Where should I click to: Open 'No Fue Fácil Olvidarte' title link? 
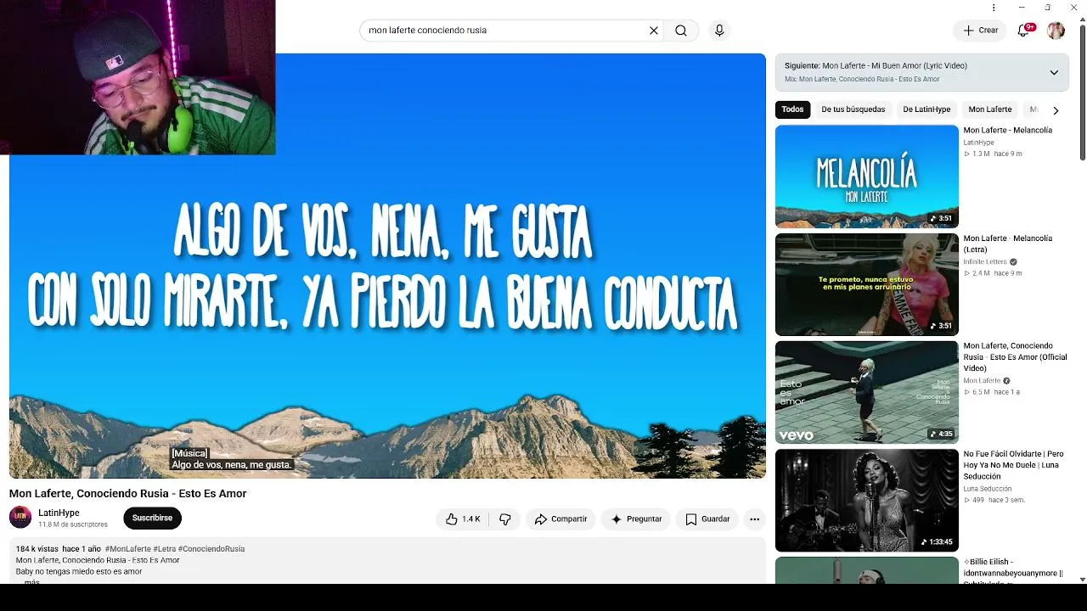tap(1013, 465)
